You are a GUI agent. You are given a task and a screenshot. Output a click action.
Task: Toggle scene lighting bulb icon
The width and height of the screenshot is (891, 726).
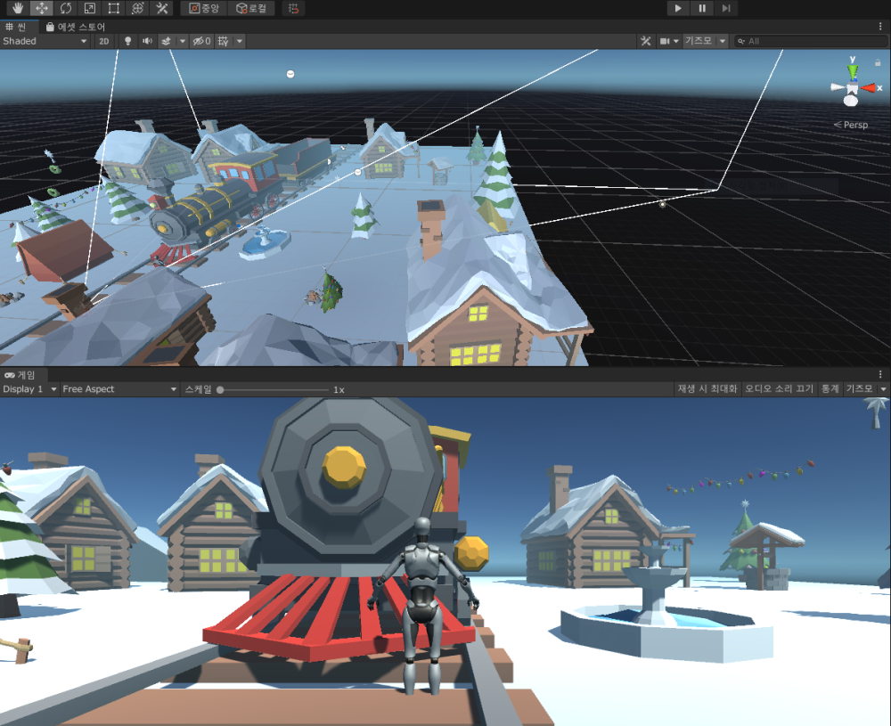tap(127, 41)
